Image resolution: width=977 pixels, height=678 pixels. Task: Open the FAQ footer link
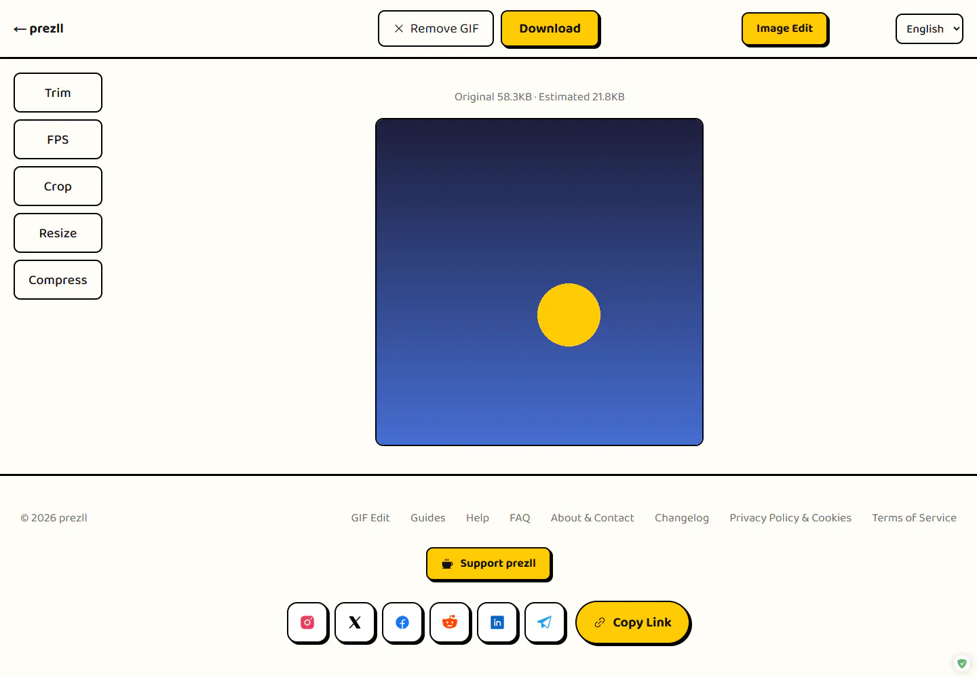point(520,518)
